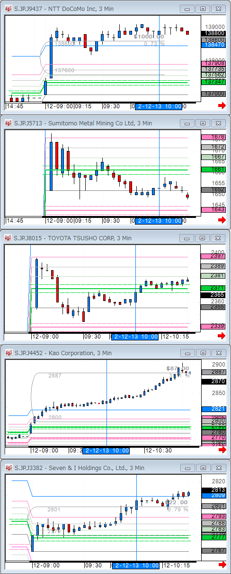The height and width of the screenshot is (574, 231).
Task: Click the red arrow in TOYOTA TSUSHO chart
Action: 222,336
